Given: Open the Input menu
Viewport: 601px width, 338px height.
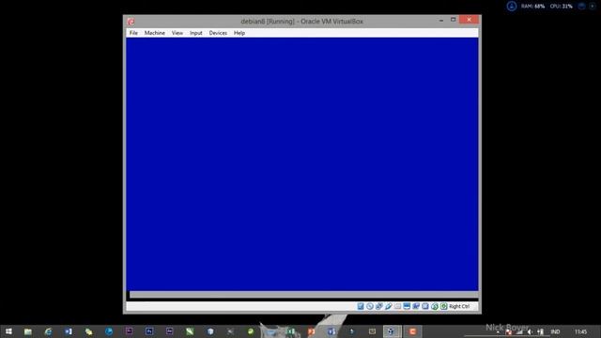Looking at the screenshot, I should 196,33.
